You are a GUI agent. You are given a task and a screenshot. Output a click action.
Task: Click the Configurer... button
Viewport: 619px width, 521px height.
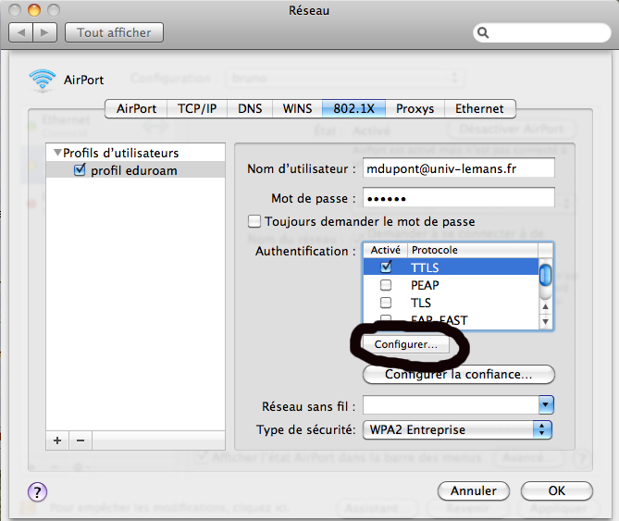[406, 344]
